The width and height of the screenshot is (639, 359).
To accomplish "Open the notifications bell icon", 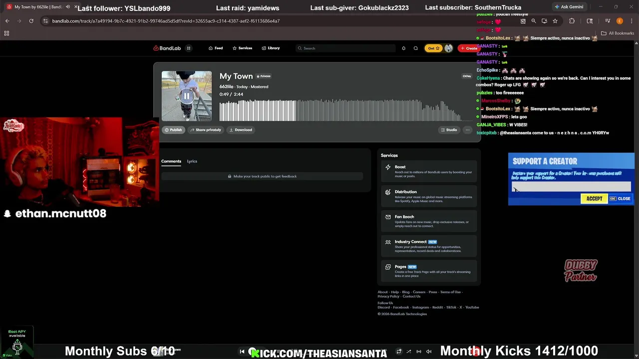I will click(x=403, y=48).
